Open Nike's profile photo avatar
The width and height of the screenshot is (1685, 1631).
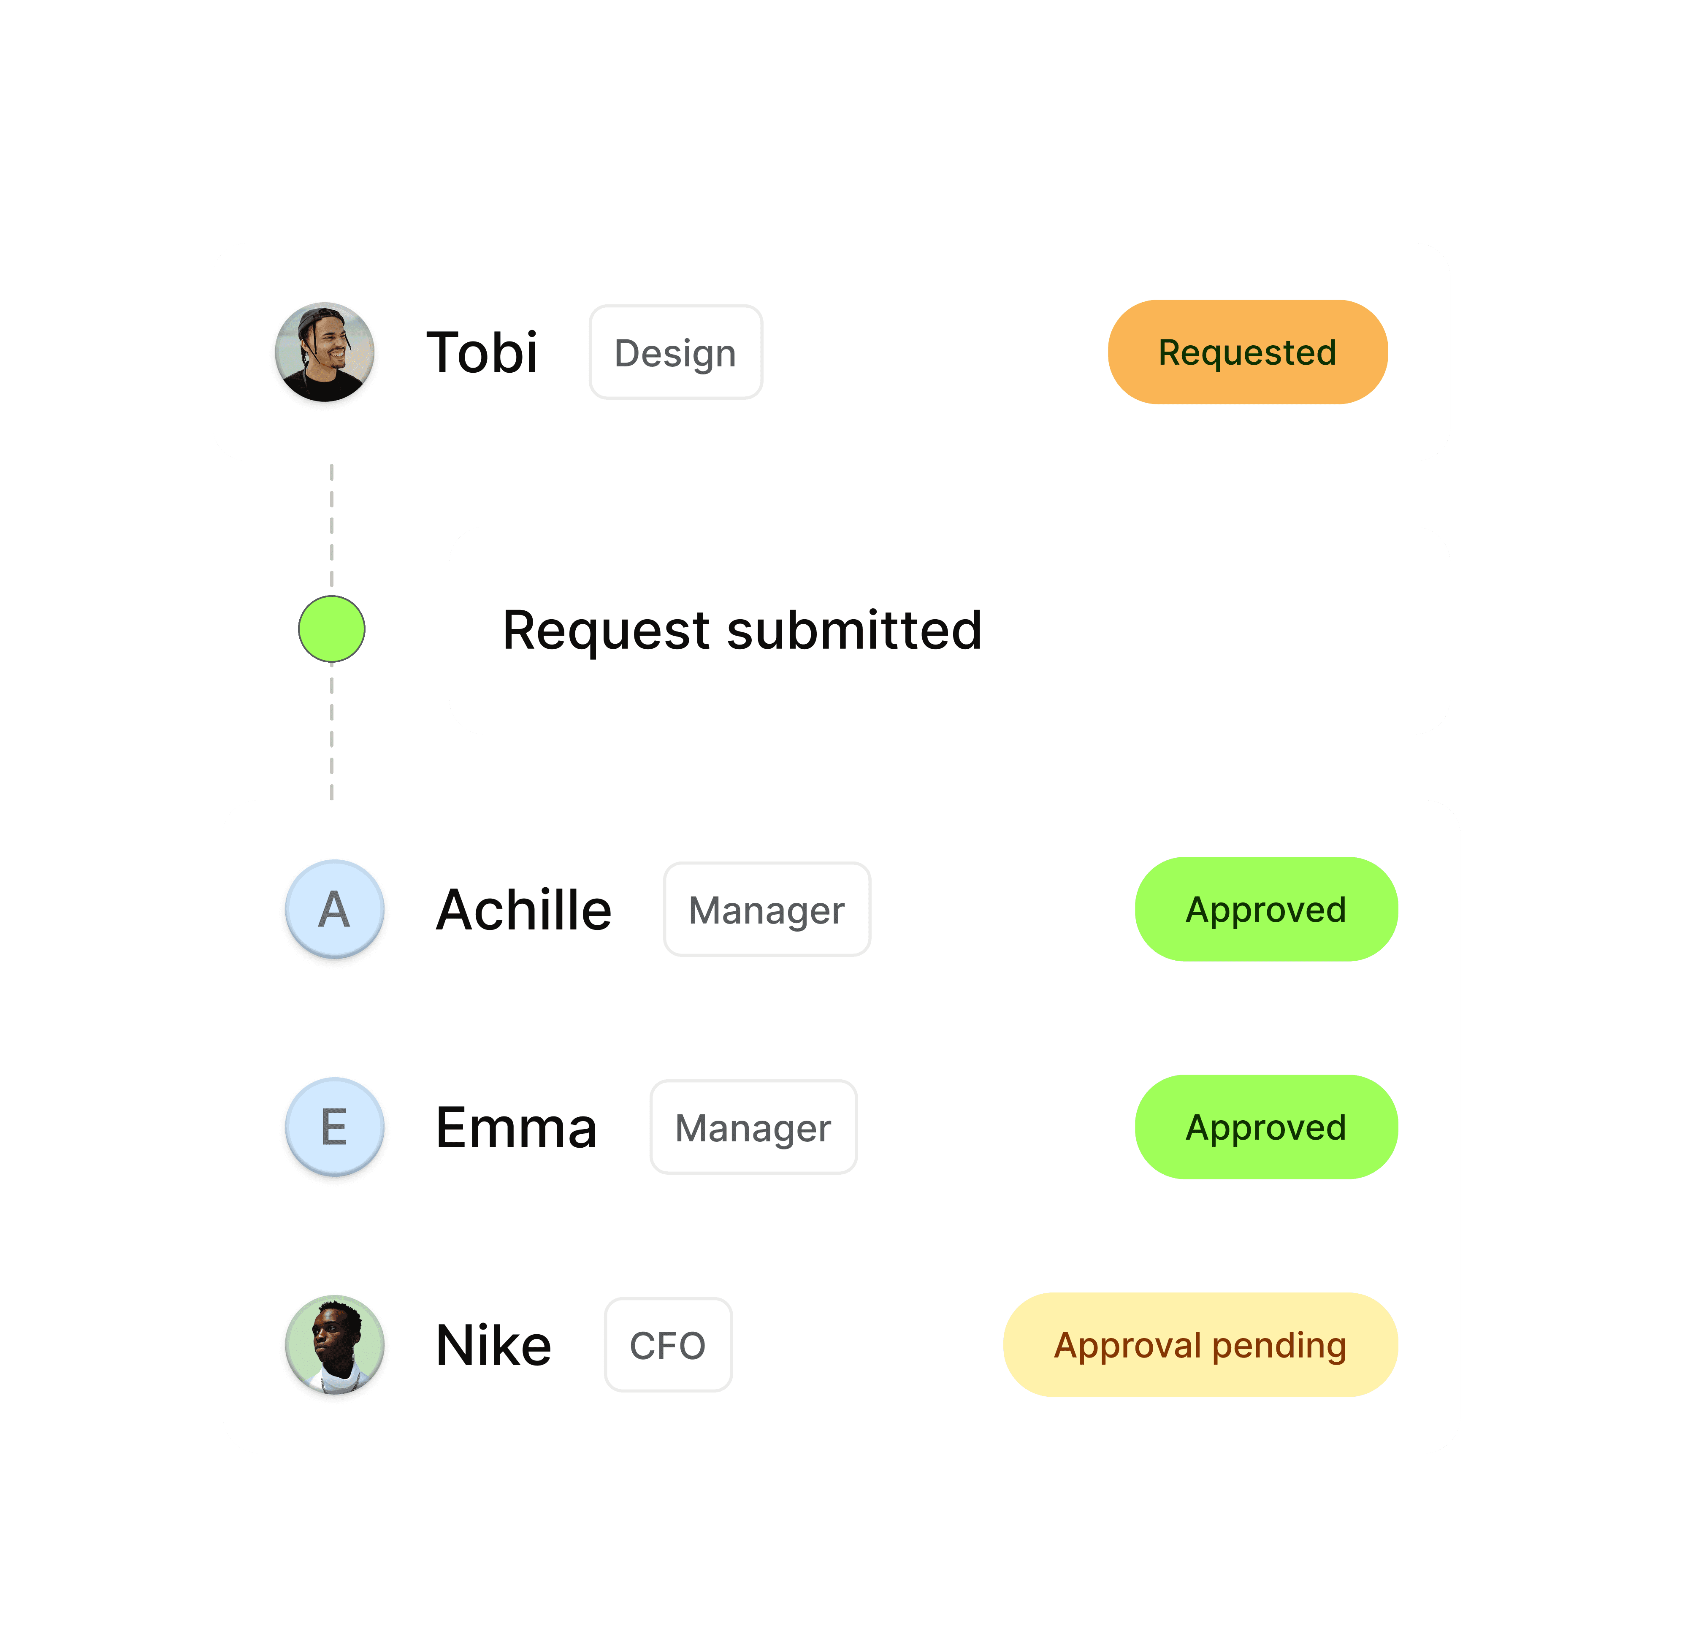334,1344
